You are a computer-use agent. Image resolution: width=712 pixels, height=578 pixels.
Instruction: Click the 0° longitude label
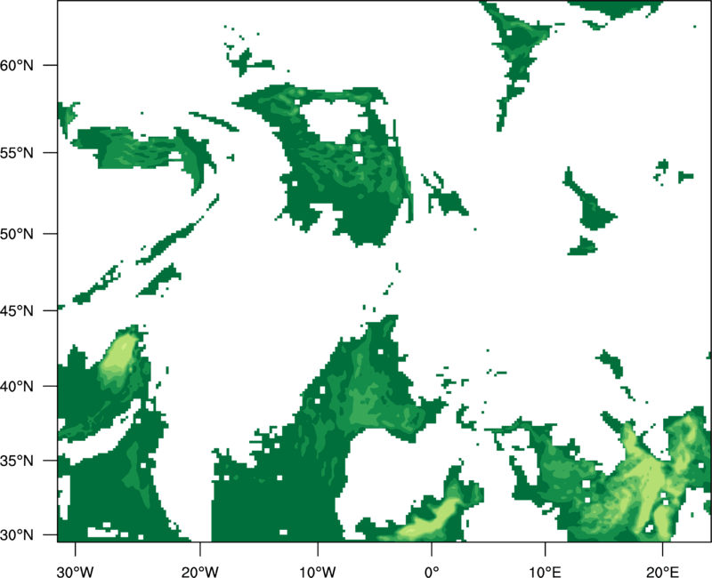pos(432,572)
